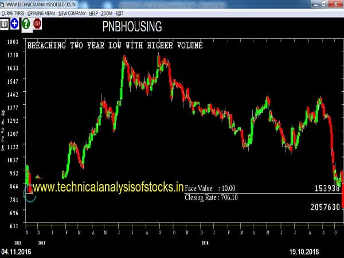Open help via green question mark icon
This screenshot has width=344, height=258.
click(x=26, y=24)
